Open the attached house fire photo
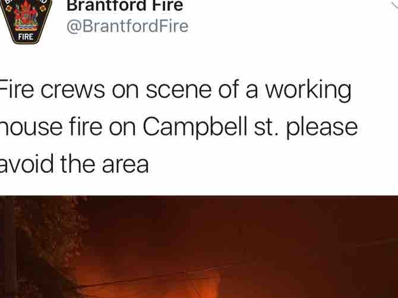 click(199, 247)
